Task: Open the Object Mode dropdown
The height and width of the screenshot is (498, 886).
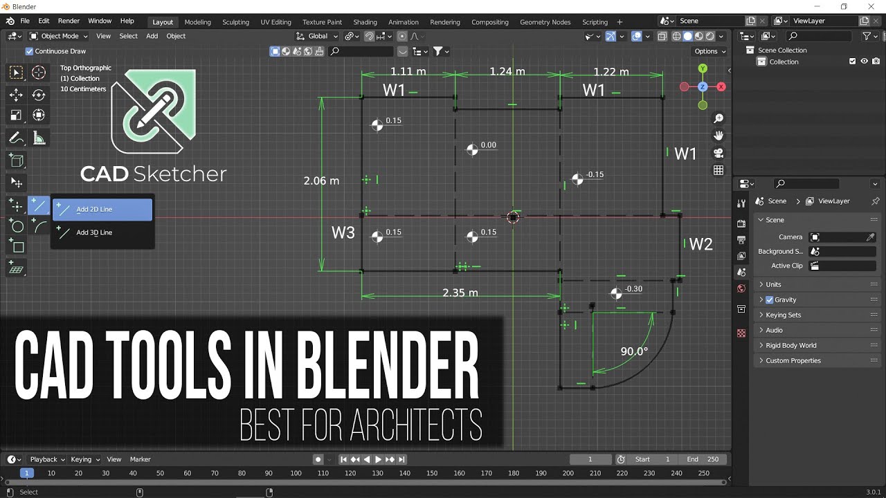Action: tap(59, 36)
